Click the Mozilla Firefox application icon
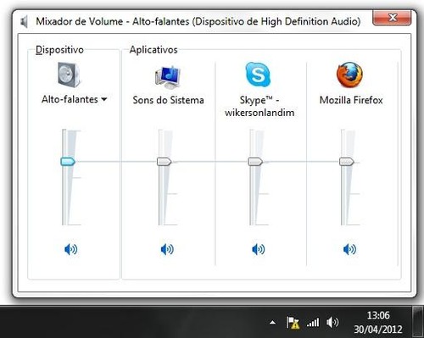This screenshot has width=424, height=338. tap(349, 75)
